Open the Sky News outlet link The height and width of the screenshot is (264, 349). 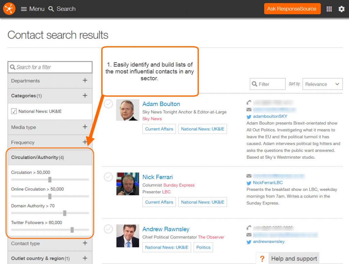(x=152, y=119)
